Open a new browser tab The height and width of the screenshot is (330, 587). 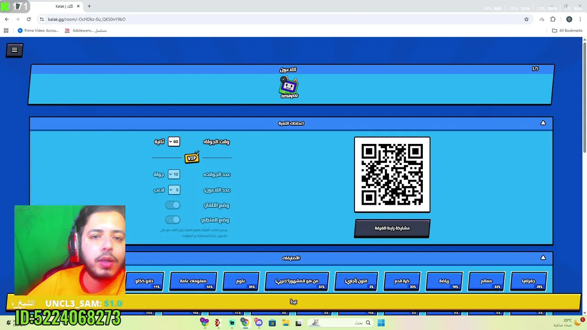(x=89, y=6)
